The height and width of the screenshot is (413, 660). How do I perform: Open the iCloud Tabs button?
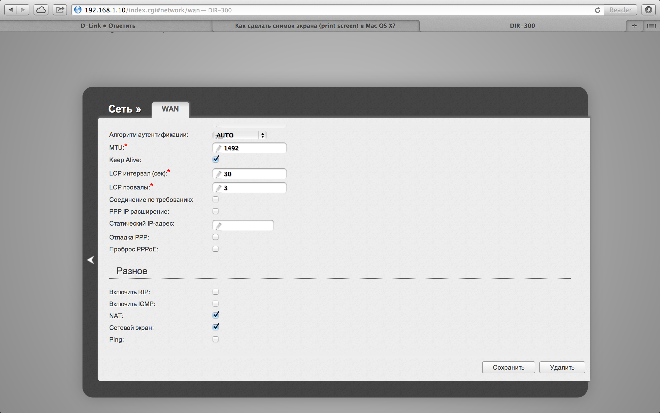(41, 10)
